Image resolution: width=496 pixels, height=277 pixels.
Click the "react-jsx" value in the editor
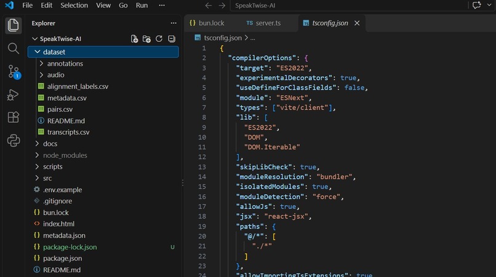coord(286,216)
